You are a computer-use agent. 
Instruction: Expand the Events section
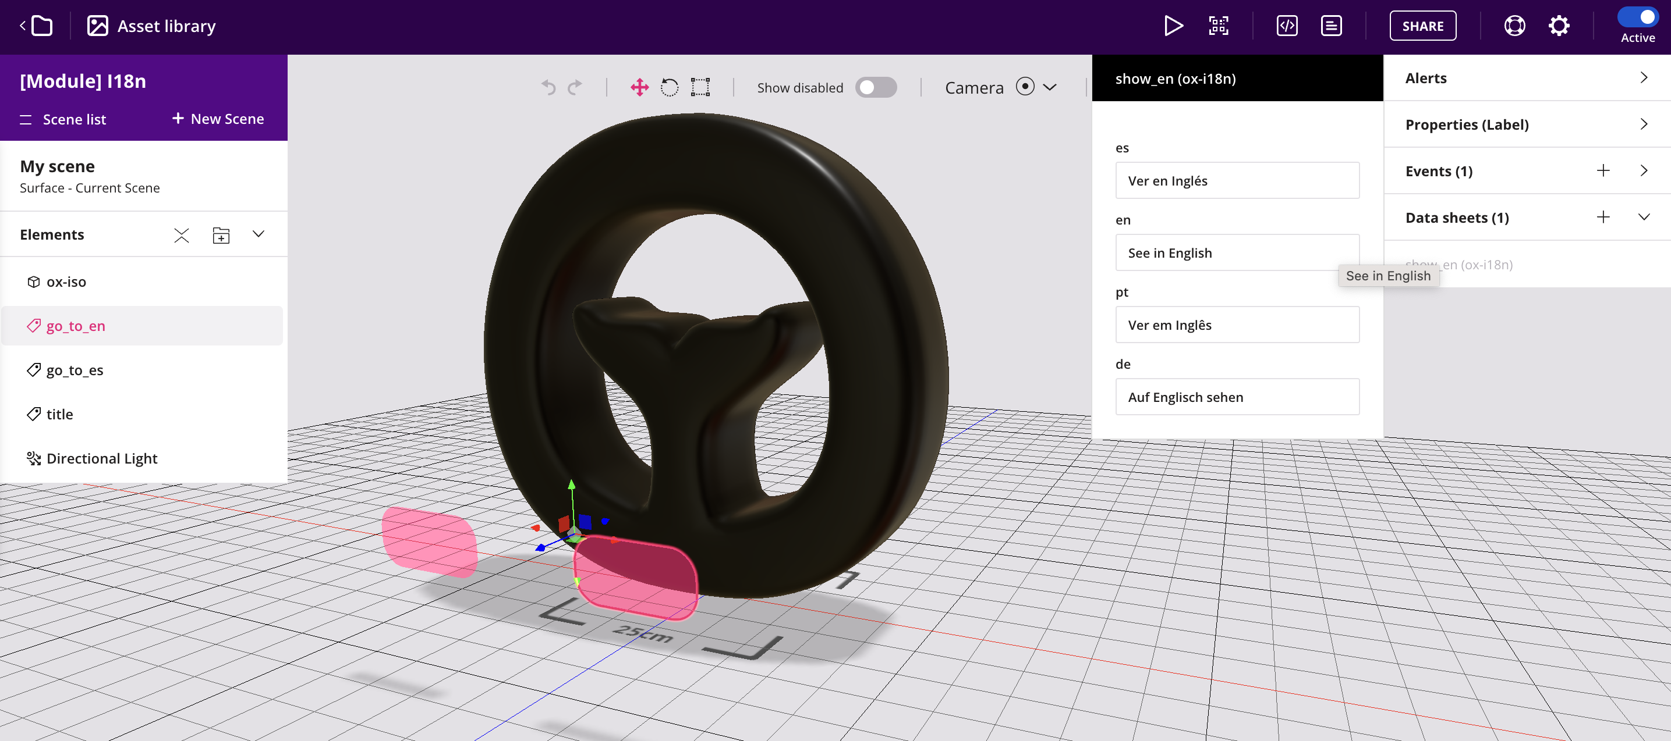point(1645,170)
